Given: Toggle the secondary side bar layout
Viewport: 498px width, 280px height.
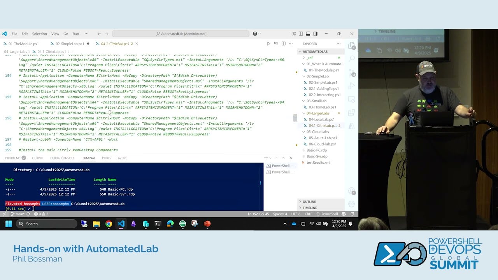Looking at the screenshot, I should [x=316, y=34].
